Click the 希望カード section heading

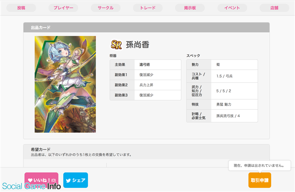[41, 150]
